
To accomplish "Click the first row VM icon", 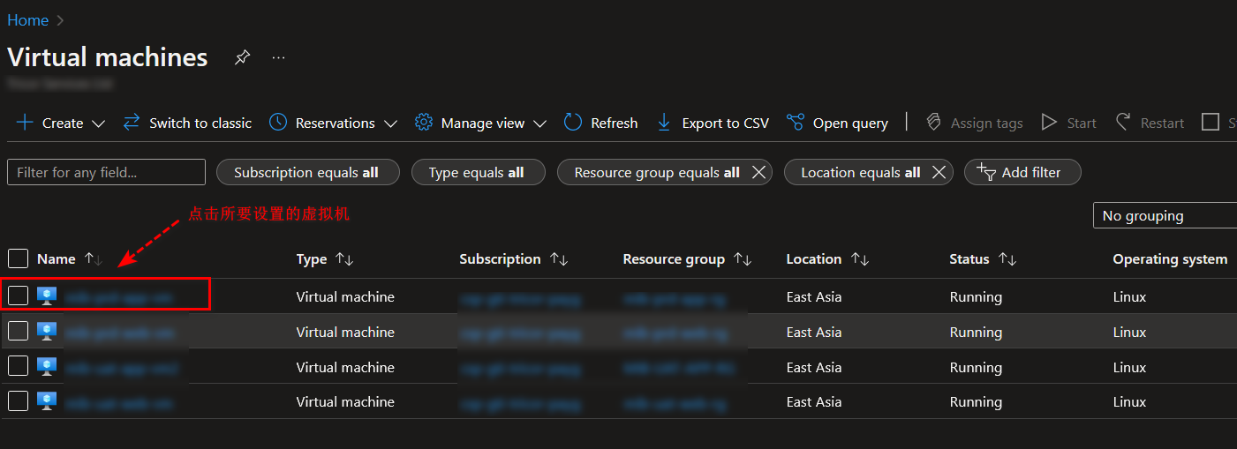I will pyautogui.click(x=48, y=296).
